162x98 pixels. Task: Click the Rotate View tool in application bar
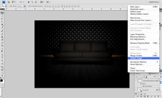point(36,2)
